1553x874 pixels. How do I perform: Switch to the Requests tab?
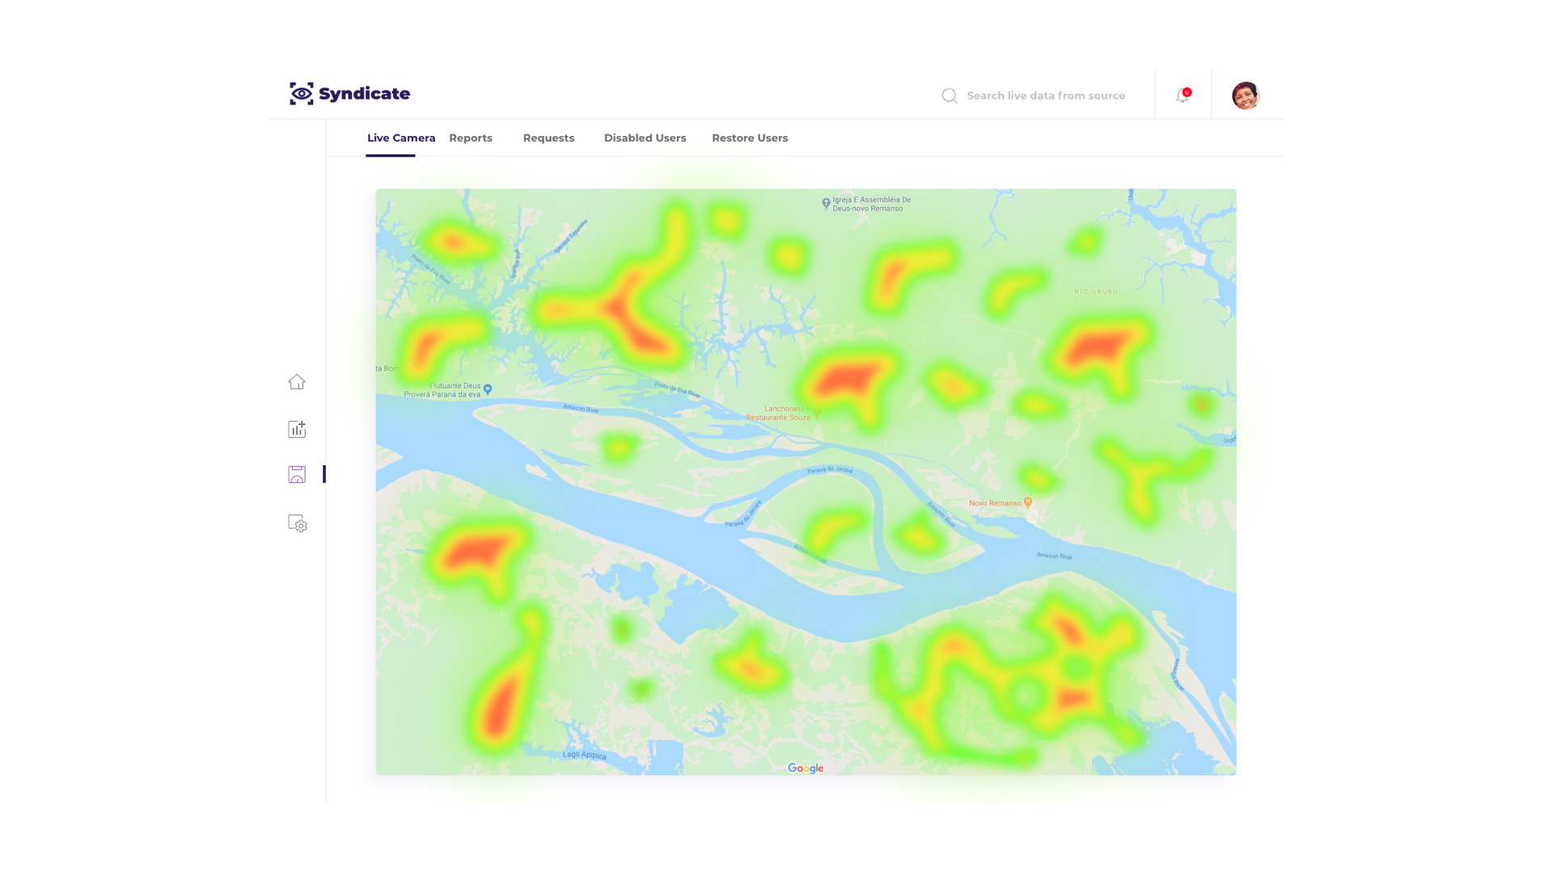(548, 138)
